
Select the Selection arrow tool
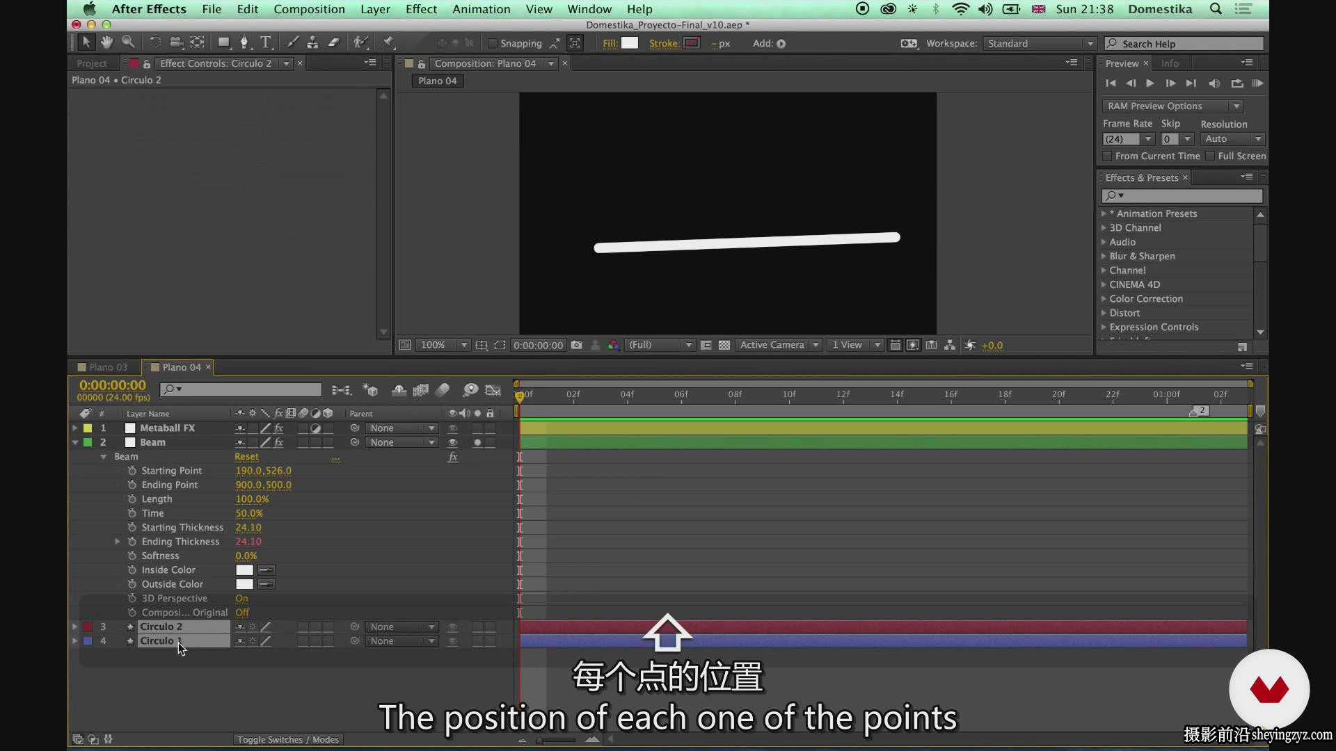(x=86, y=42)
